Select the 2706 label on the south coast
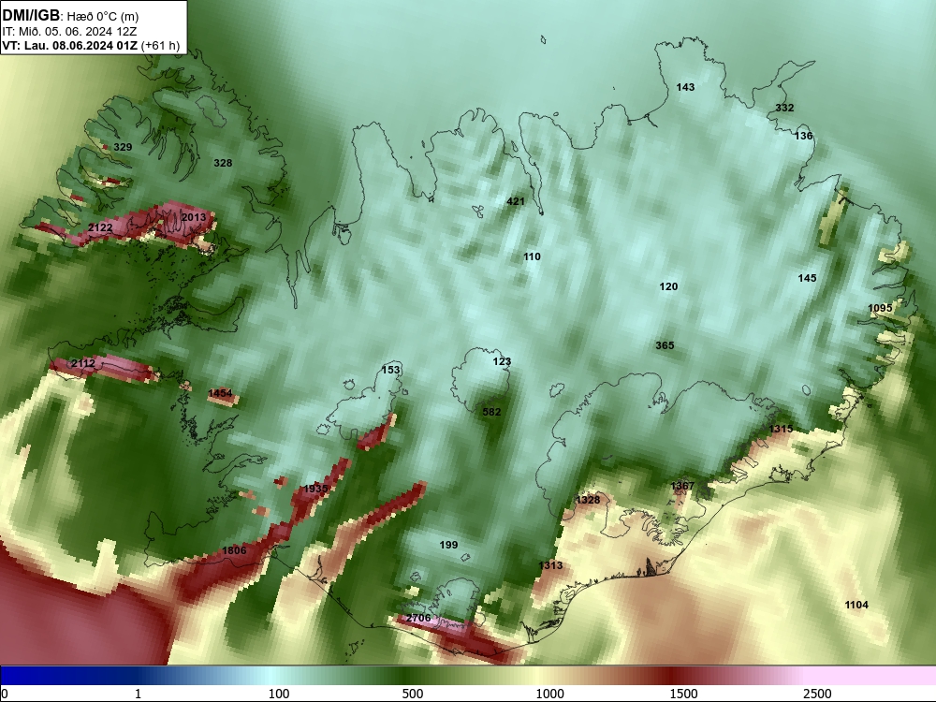This screenshot has width=936, height=702. (x=418, y=618)
